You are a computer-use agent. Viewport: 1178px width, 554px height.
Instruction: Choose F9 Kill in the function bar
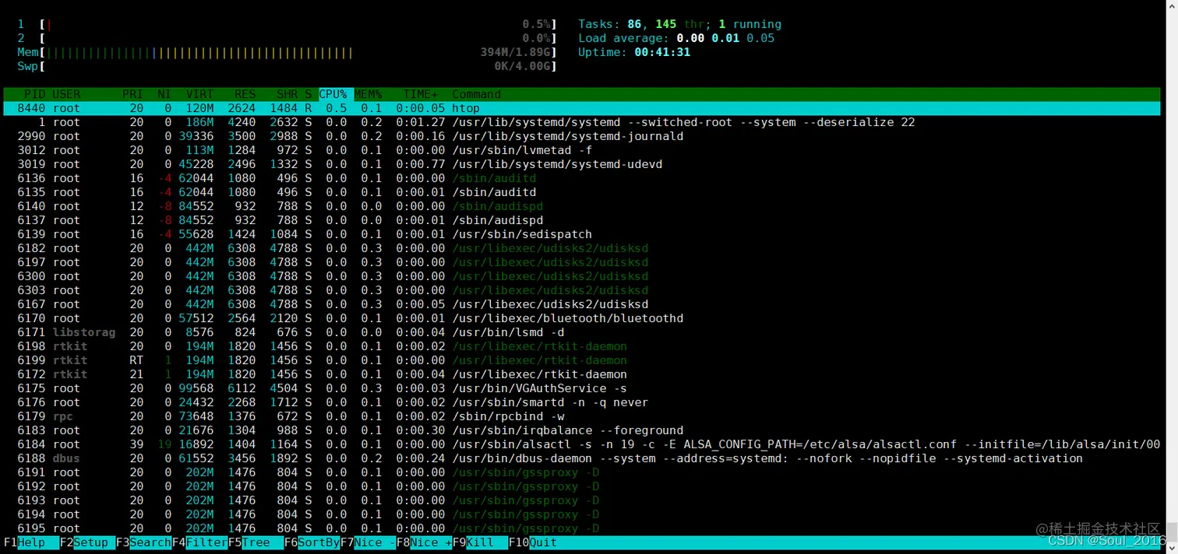[480, 542]
